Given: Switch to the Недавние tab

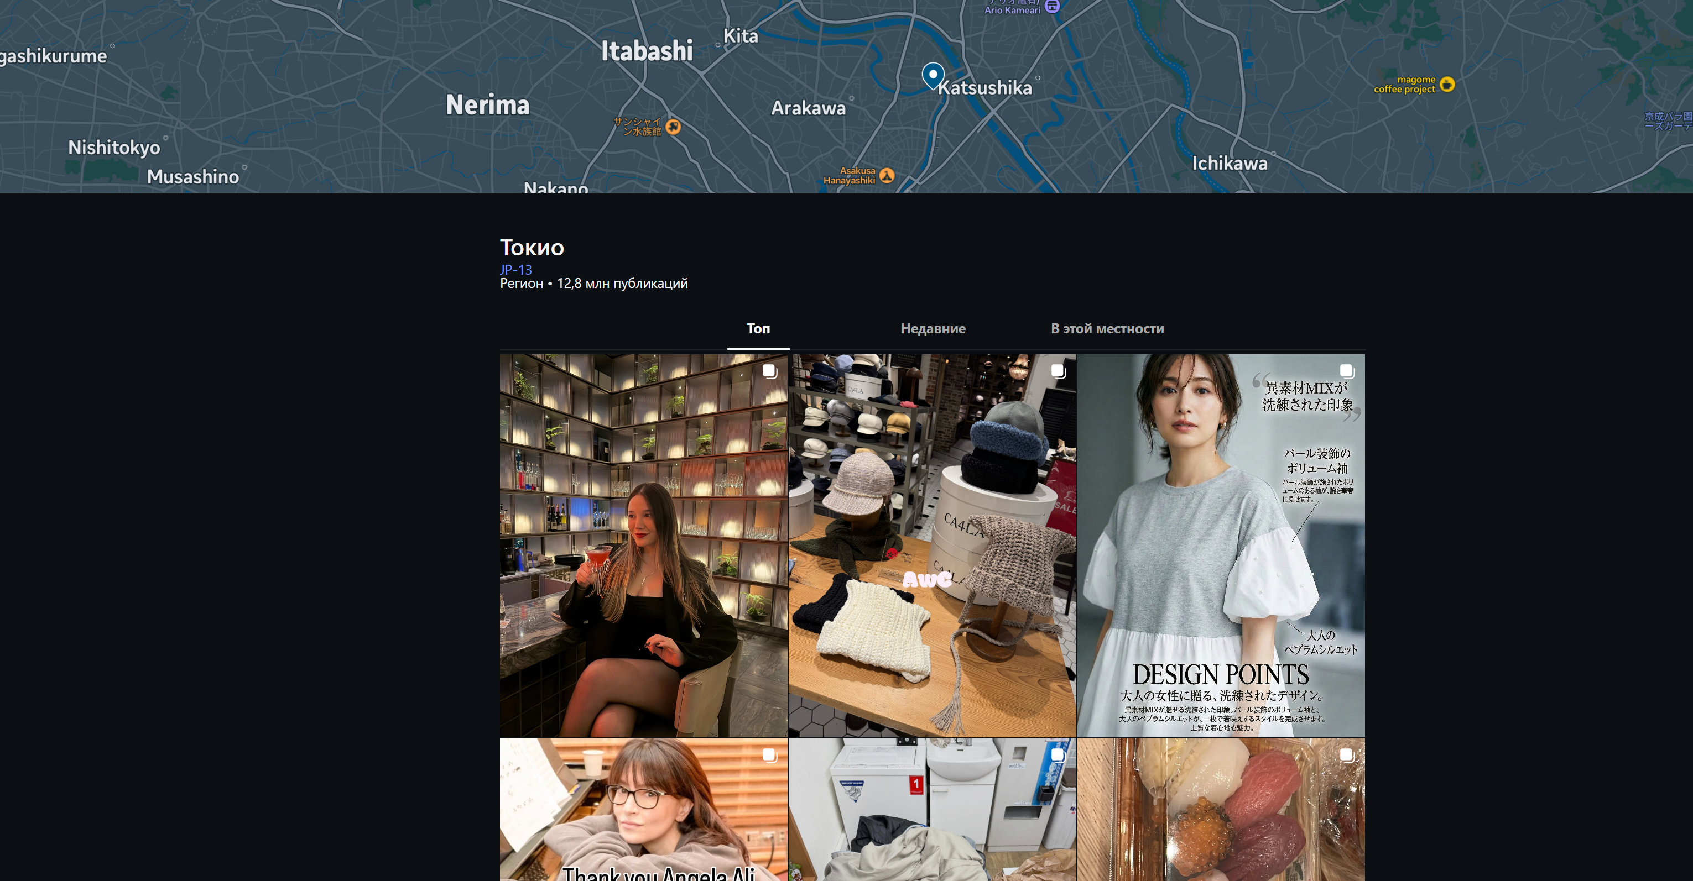Looking at the screenshot, I should coord(933,328).
